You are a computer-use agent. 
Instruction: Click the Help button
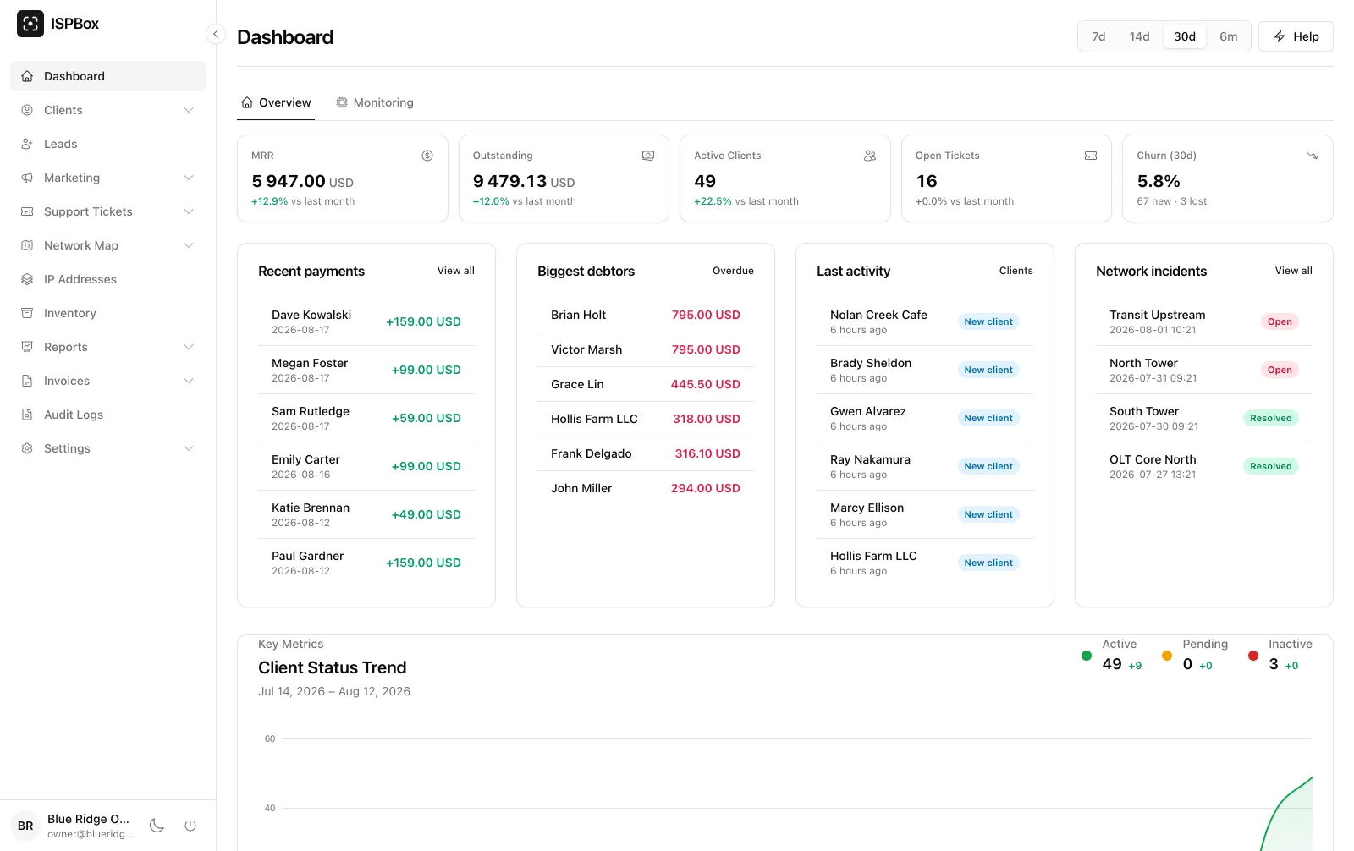[1296, 36]
